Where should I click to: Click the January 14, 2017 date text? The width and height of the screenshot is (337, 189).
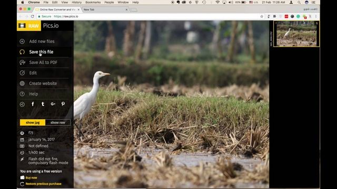tap(42, 140)
